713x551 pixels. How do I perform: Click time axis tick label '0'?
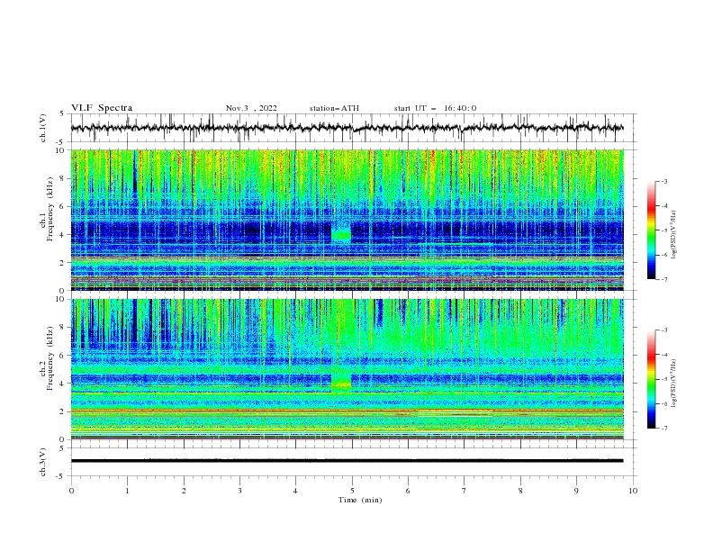click(71, 491)
